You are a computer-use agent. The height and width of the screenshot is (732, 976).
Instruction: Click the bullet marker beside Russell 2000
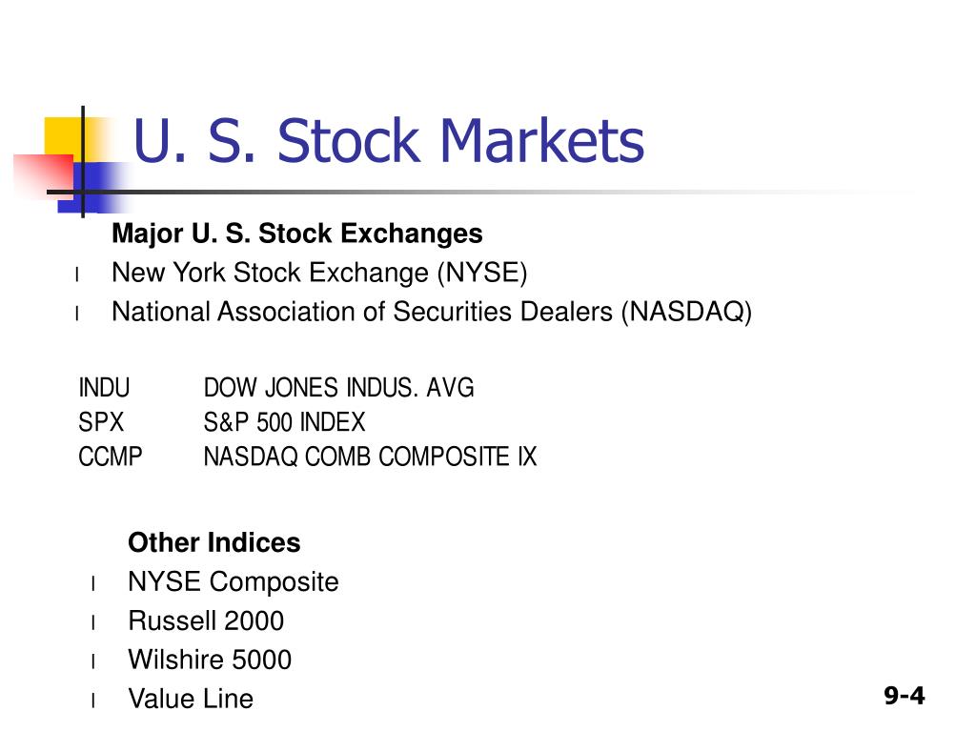(92, 622)
